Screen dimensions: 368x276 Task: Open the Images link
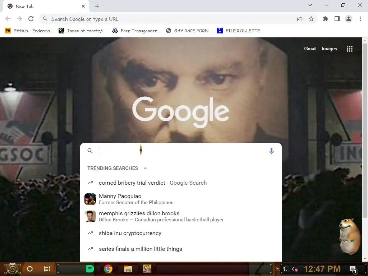(x=329, y=49)
